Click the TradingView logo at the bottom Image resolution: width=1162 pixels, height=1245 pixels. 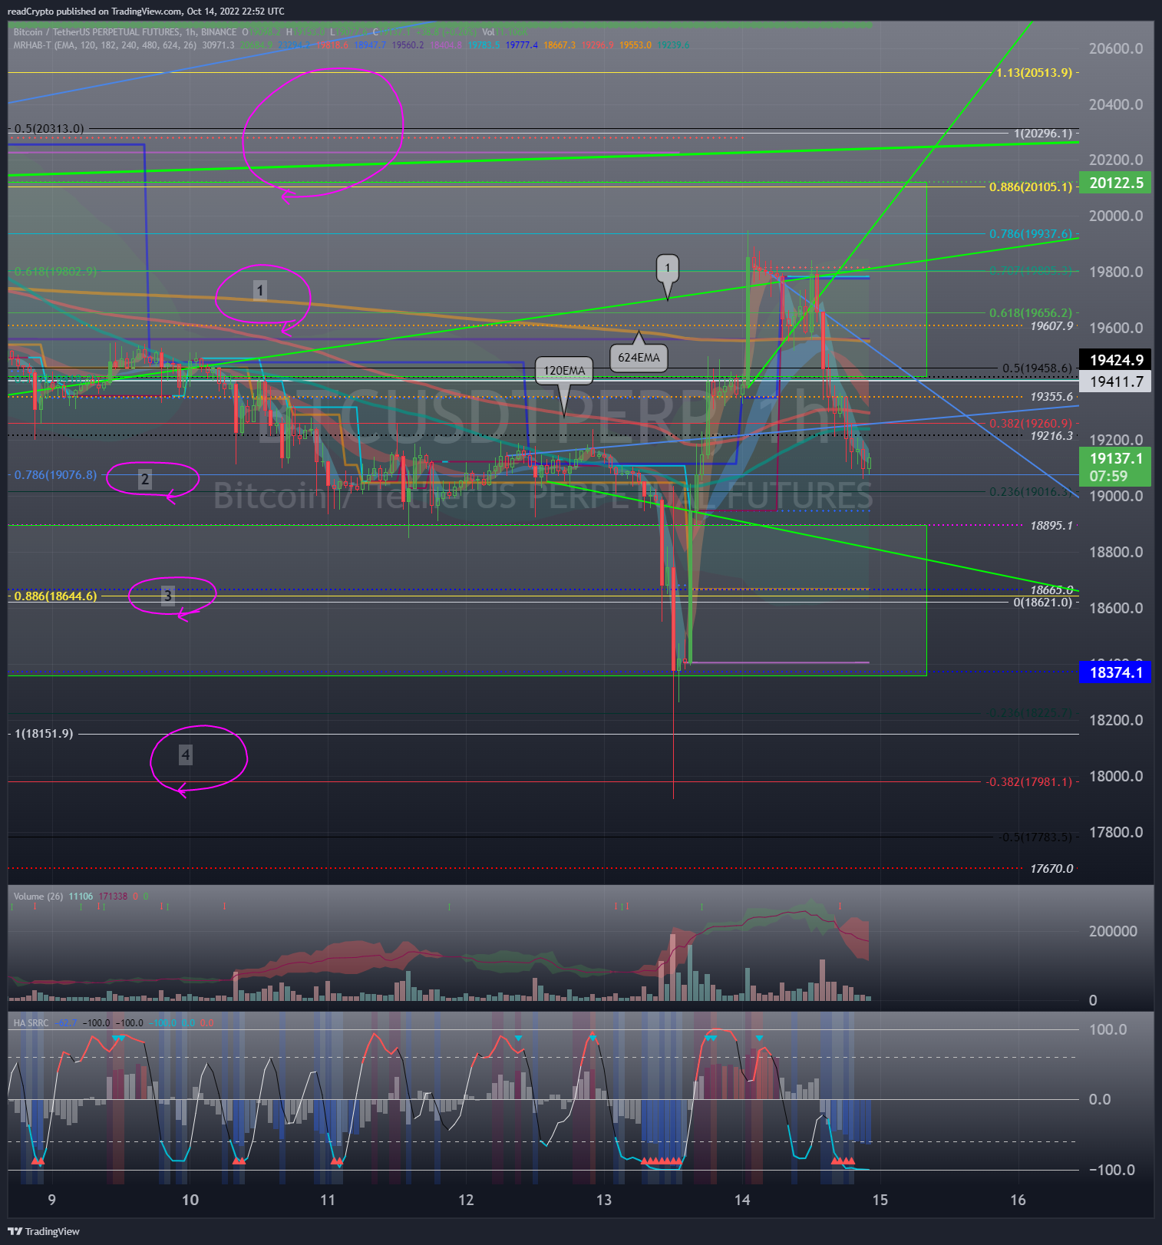click(x=44, y=1231)
